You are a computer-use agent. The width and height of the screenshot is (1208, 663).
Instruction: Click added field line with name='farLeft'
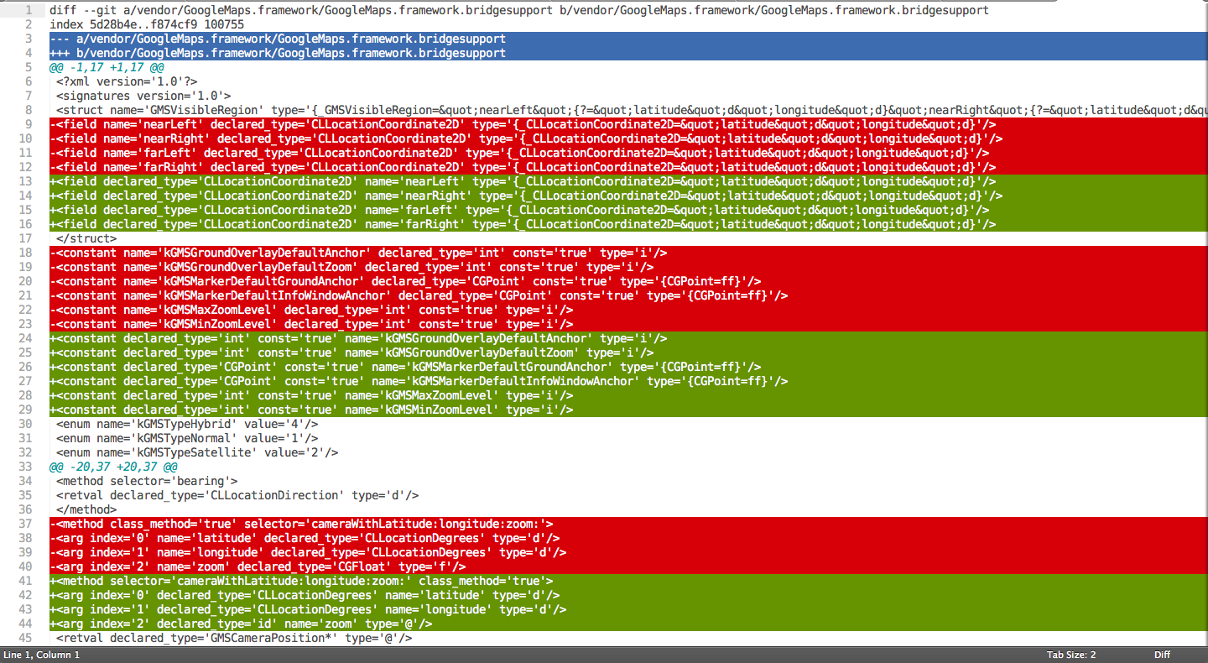tap(628, 211)
